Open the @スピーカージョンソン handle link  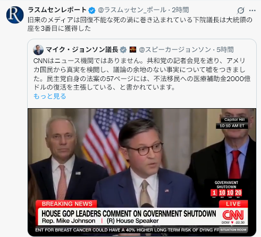(175, 50)
